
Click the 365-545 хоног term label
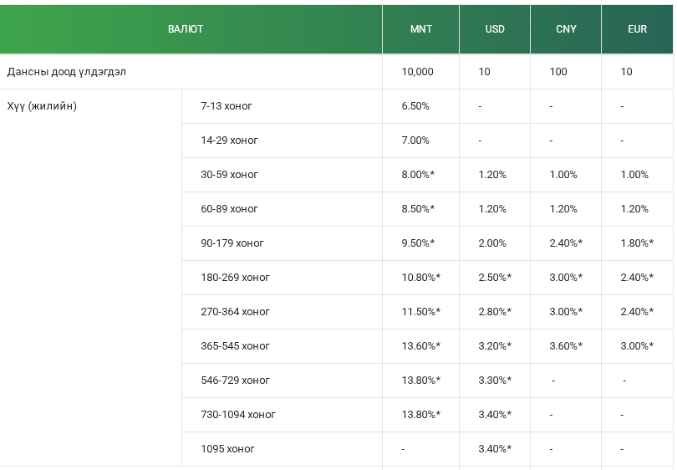pos(235,346)
